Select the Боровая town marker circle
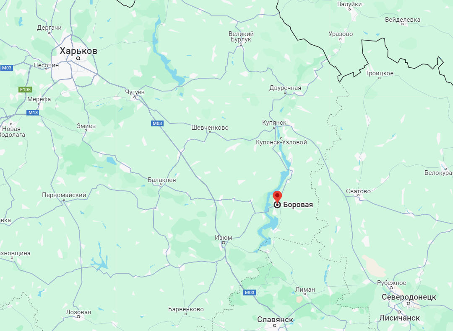 (x=277, y=205)
